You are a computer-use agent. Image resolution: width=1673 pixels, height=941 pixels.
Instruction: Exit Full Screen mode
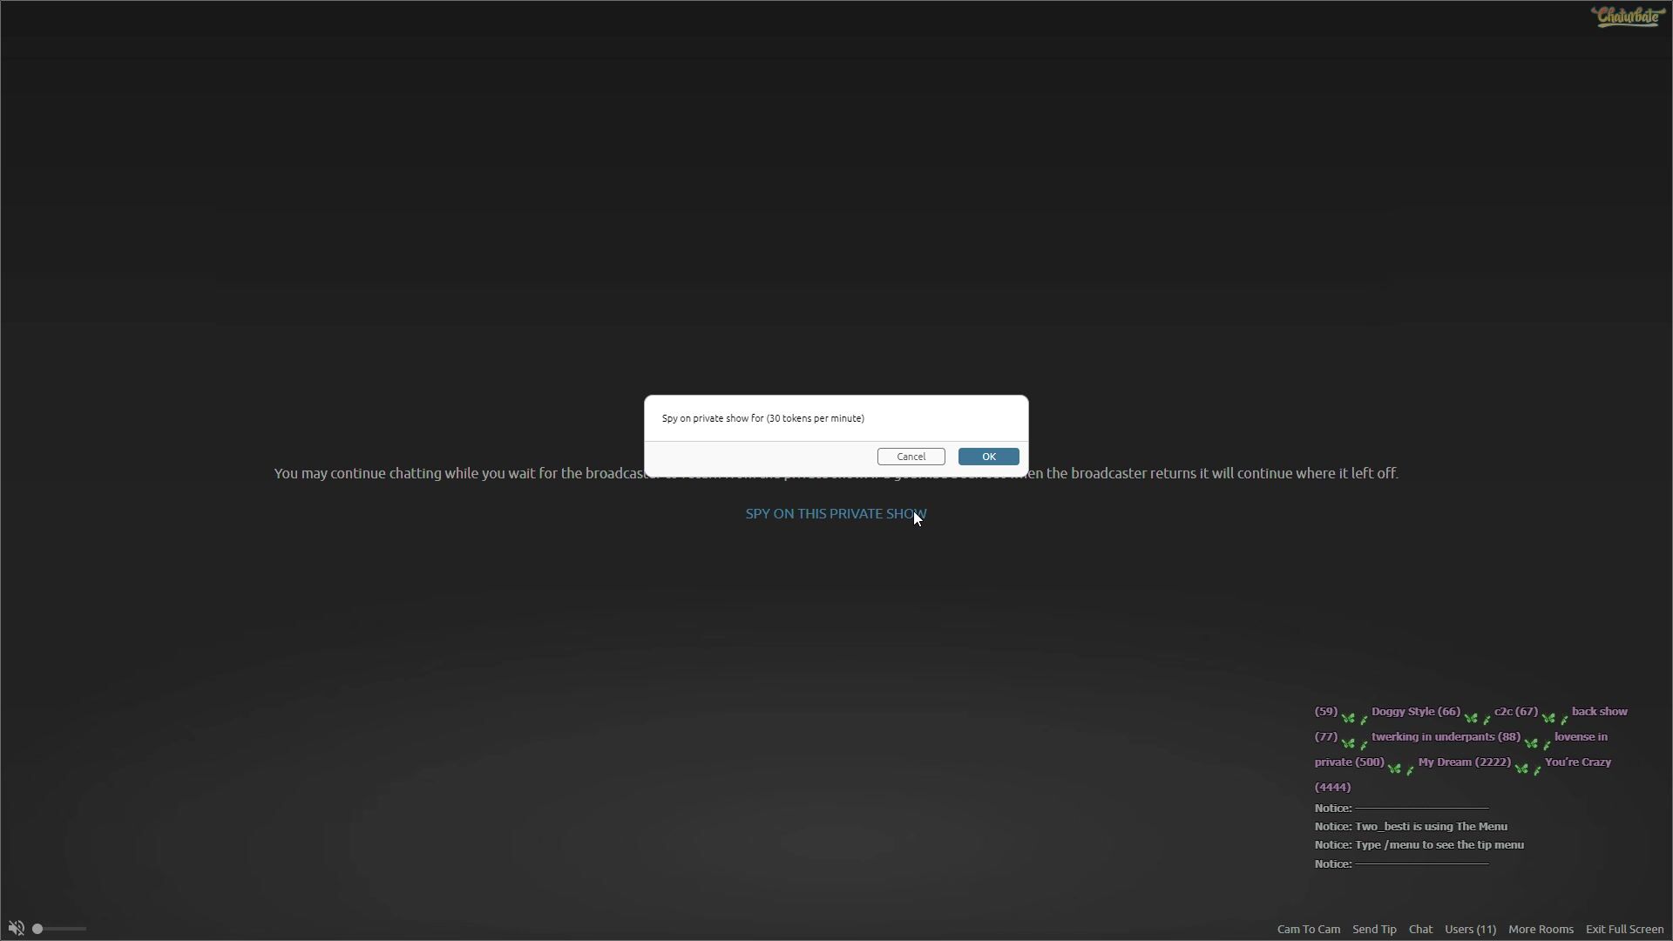click(1624, 930)
